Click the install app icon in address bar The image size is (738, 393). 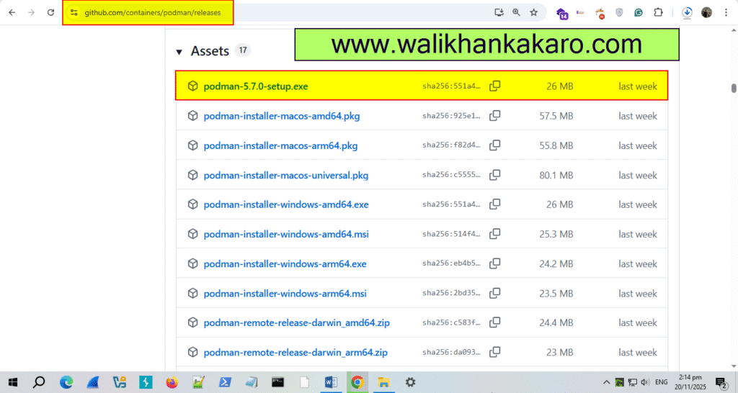tap(499, 13)
